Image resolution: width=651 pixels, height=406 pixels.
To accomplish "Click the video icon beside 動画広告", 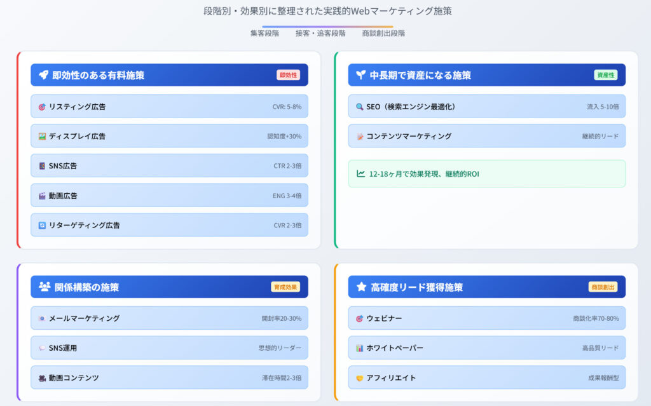I will click(43, 195).
